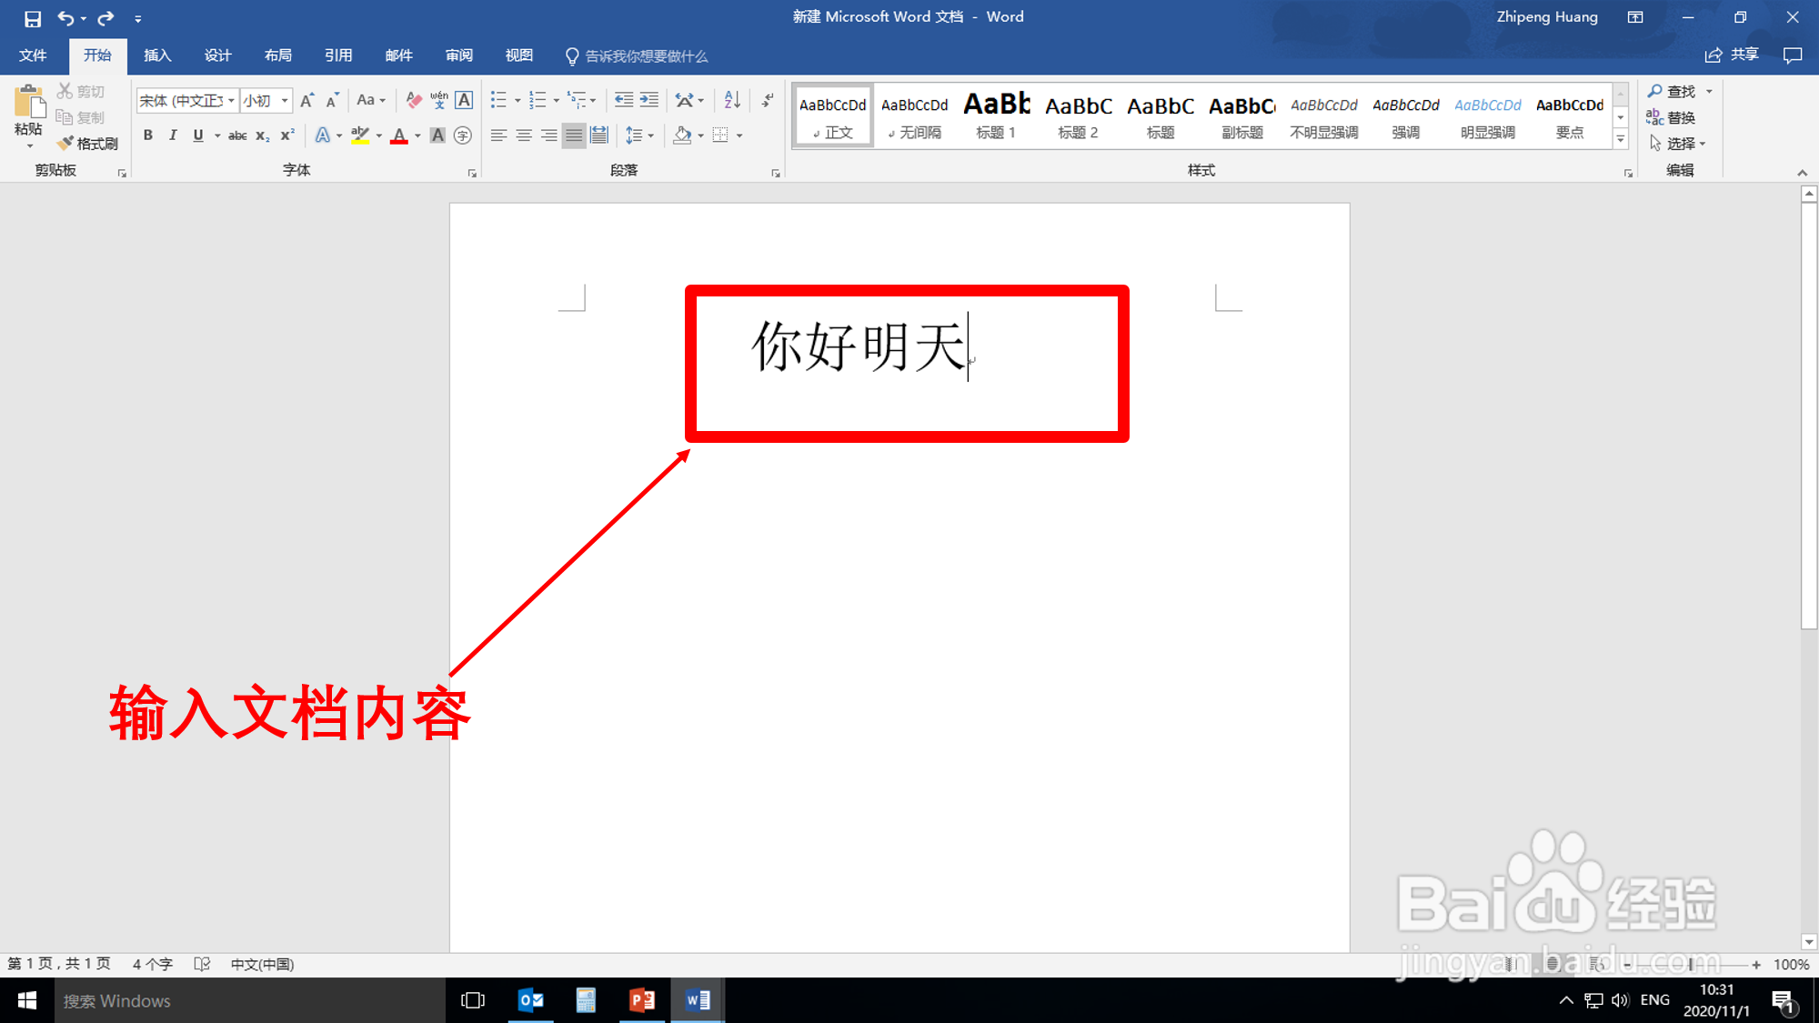The width and height of the screenshot is (1819, 1023).
Task: Expand the styles gallery more arrow
Action: [1620, 139]
